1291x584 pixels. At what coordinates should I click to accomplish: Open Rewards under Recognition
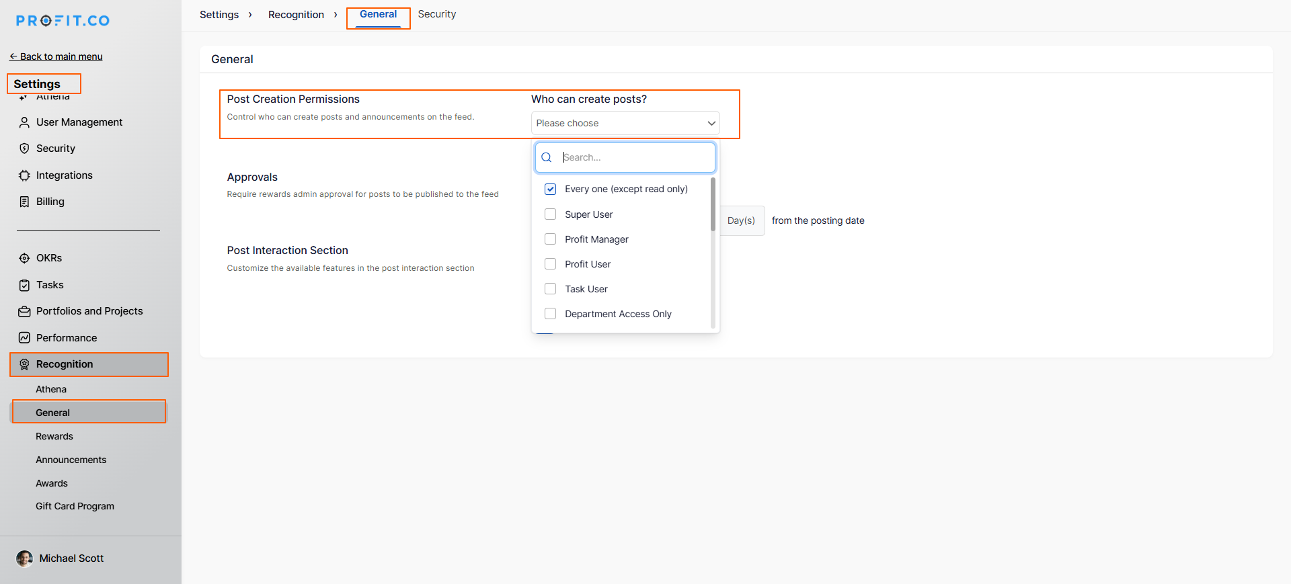click(54, 436)
